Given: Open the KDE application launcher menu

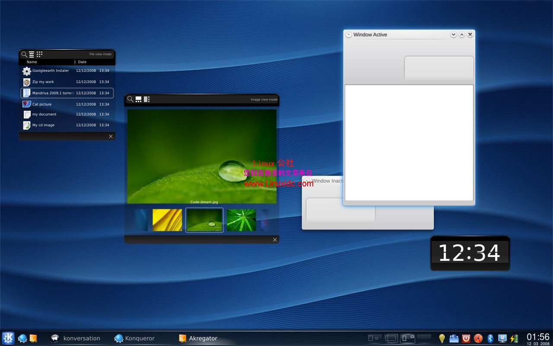Looking at the screenshot, I should click(x=8, y=338).
